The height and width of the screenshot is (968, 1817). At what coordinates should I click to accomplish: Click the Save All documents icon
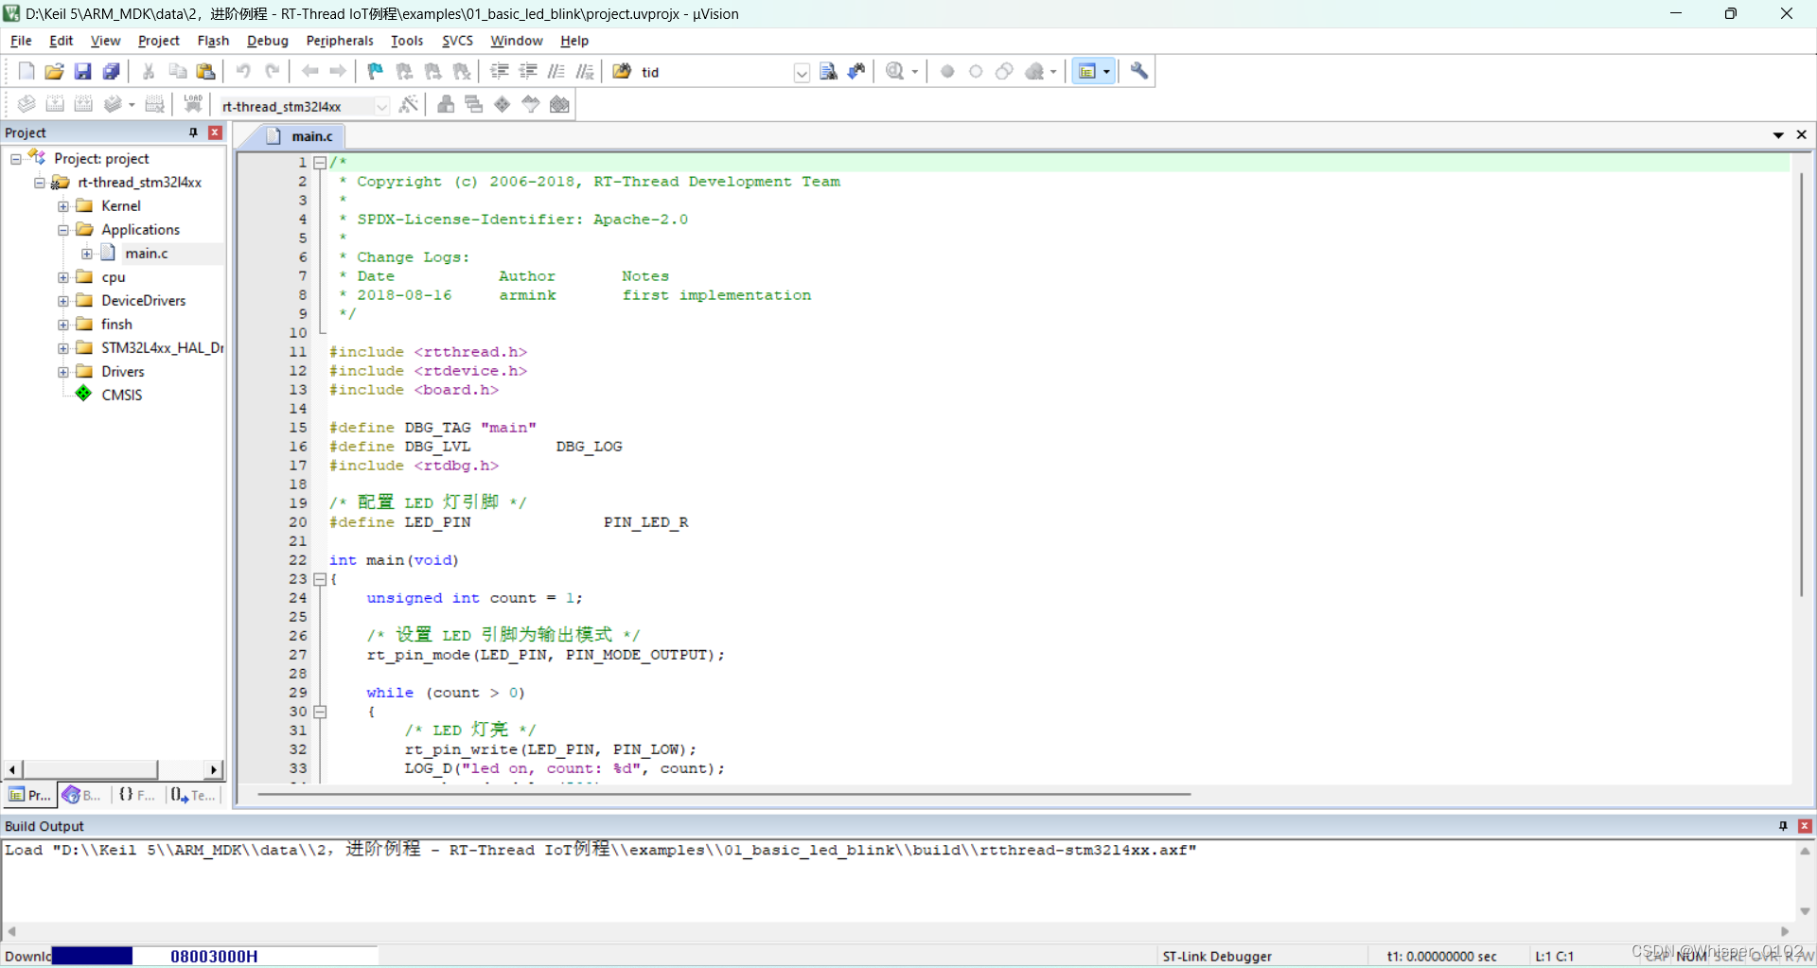(x=111, y=71)
